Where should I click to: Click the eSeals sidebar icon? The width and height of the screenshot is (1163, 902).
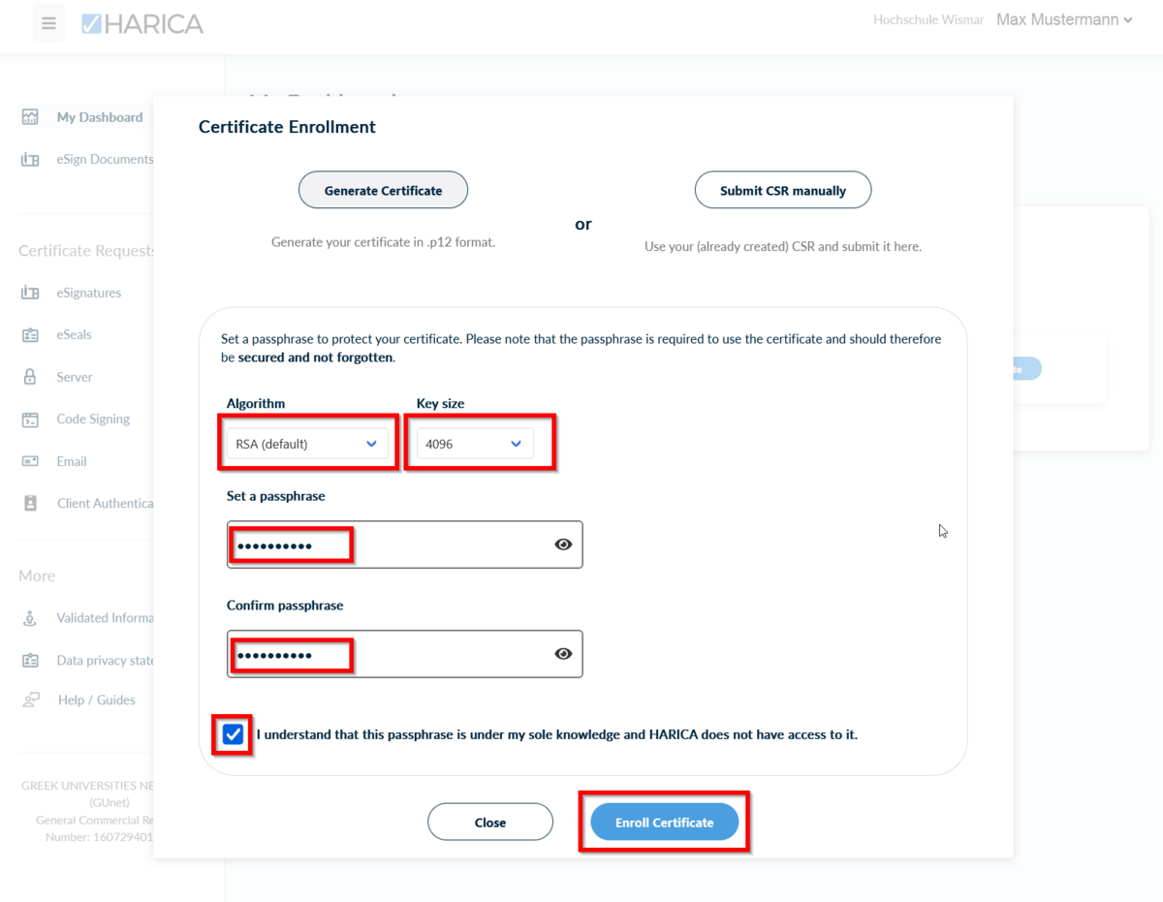point(30,335)
